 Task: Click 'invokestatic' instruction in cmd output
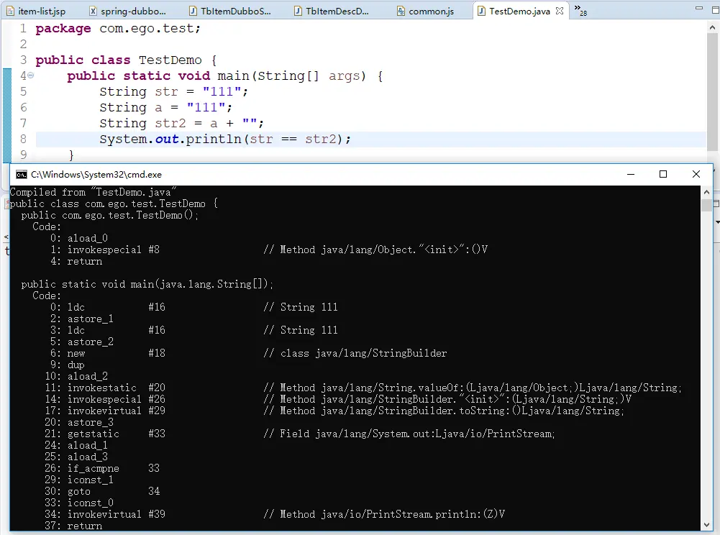click(102, 388)
